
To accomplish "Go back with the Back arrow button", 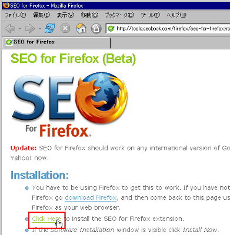I will [9, 29].
